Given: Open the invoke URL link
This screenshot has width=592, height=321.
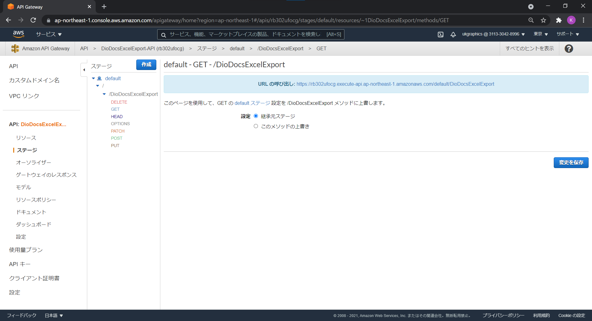Looking at the screenshot, I should click(395, 84).
